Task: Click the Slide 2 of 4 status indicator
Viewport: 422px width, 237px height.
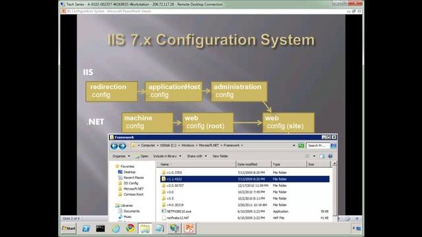Action: 71,219
